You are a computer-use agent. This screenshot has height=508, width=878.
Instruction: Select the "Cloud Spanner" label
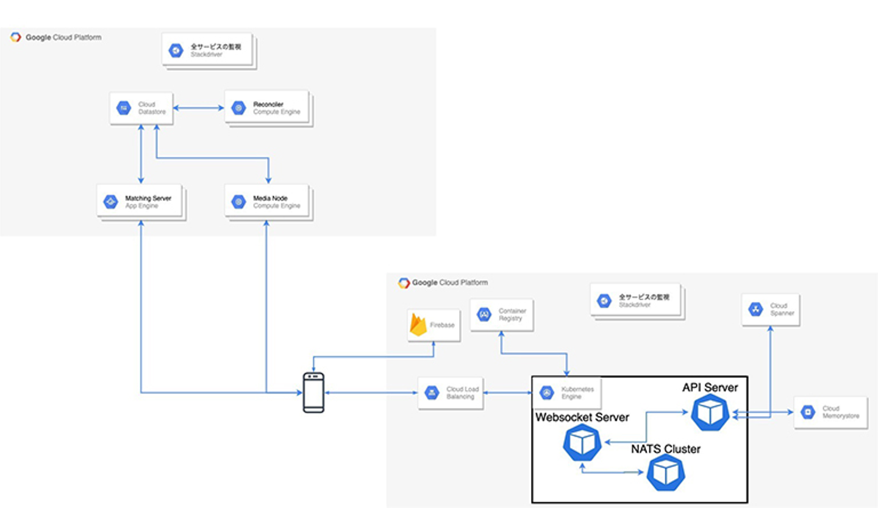[x=783, y=309]
